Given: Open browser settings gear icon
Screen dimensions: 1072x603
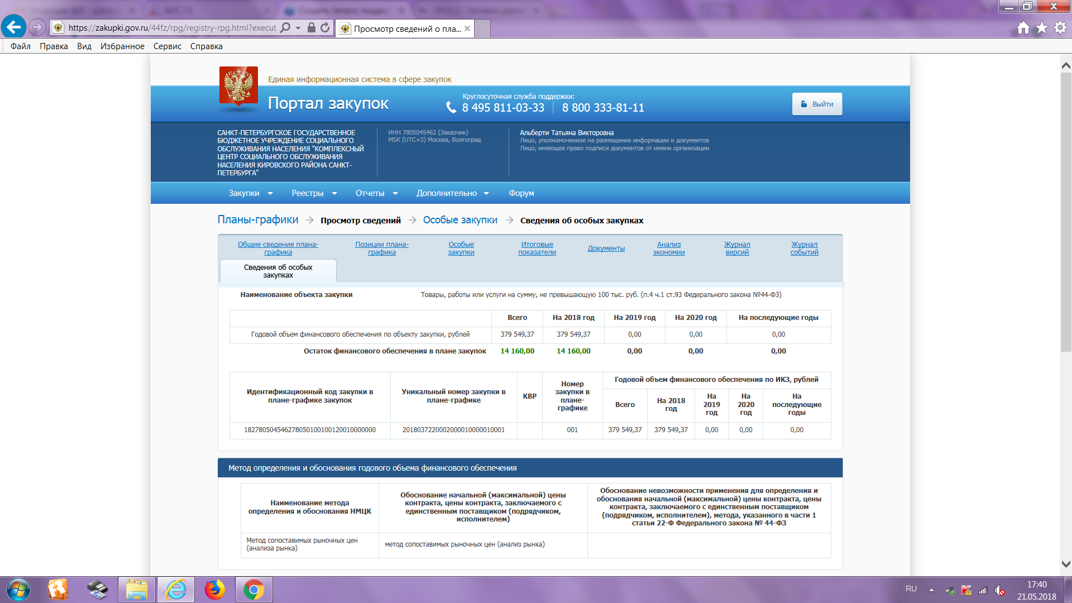Looking at the screenshot, I should [1060, 28].
